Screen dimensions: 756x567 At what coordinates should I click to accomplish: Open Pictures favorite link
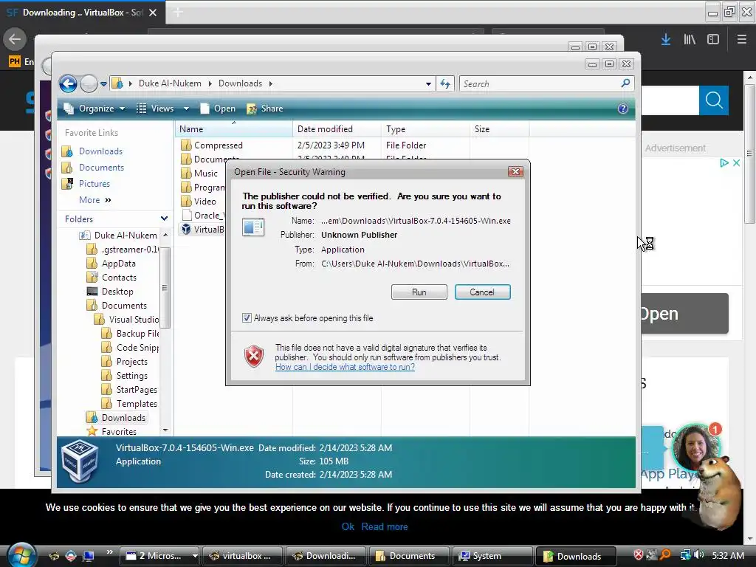pos(94,184)
